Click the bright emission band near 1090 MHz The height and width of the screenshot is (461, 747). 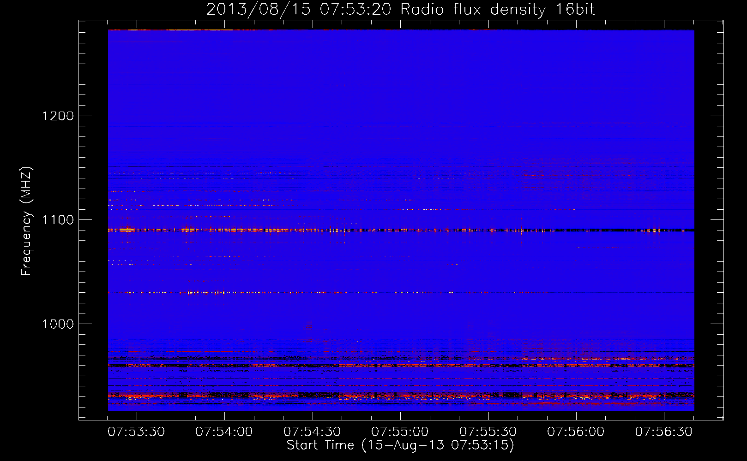(x=401, y=230)
